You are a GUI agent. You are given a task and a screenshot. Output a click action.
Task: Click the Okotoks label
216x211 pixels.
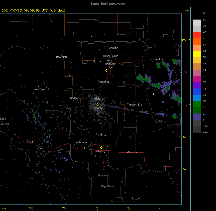point(103,175)
